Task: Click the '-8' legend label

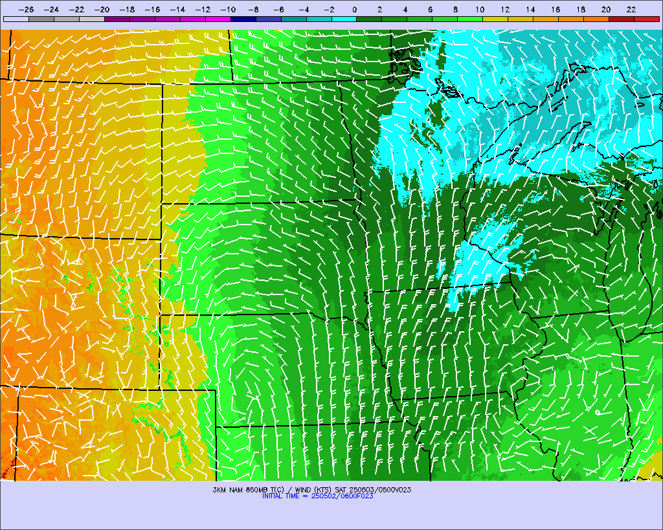Action: coord(253,9)
